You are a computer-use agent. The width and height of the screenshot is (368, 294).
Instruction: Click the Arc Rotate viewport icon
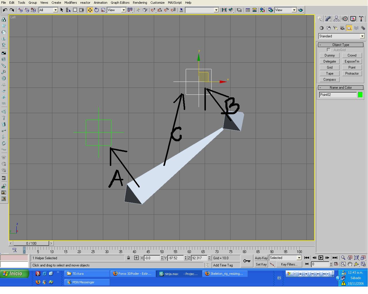[x=356, y=264]
